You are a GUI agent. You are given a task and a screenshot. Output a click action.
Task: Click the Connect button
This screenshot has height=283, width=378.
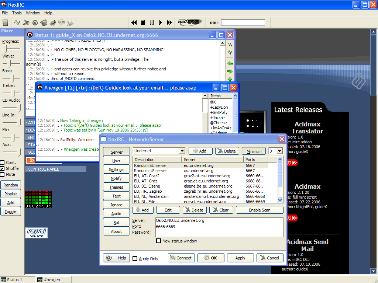tap(181, 258)
